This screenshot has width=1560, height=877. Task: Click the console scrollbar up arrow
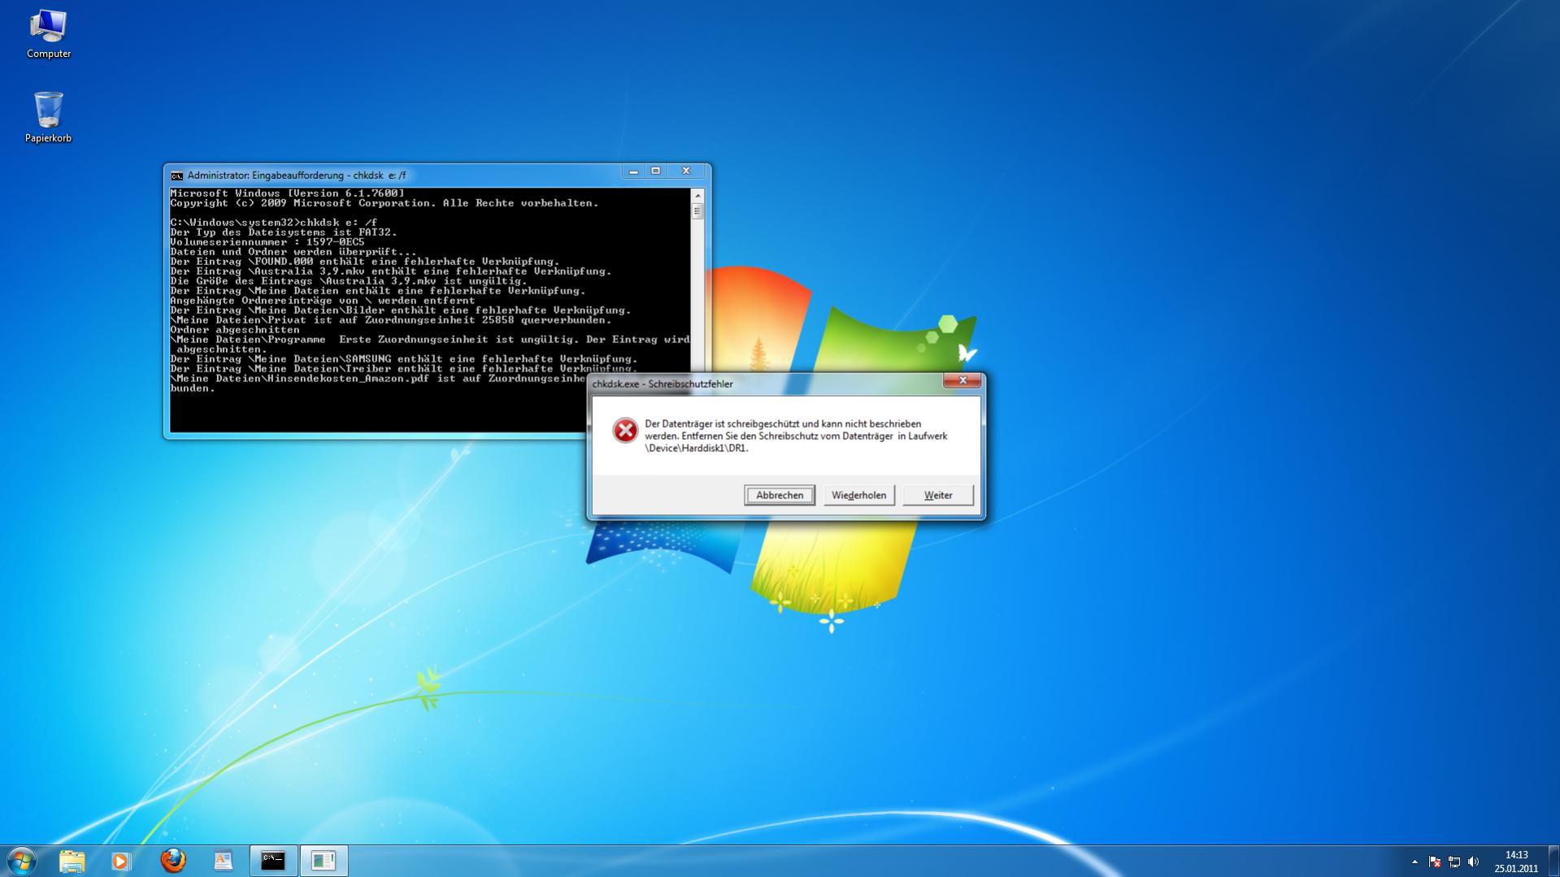click(x=697, y=196)
